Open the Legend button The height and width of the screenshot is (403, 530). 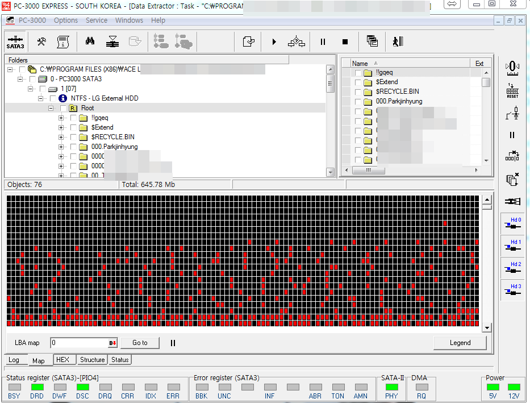click(x=460, y=343)
